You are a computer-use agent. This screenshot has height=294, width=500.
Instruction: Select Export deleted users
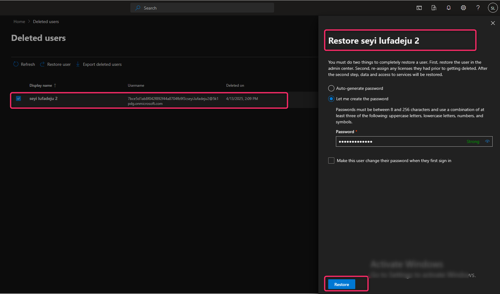(x=99, y=64)
